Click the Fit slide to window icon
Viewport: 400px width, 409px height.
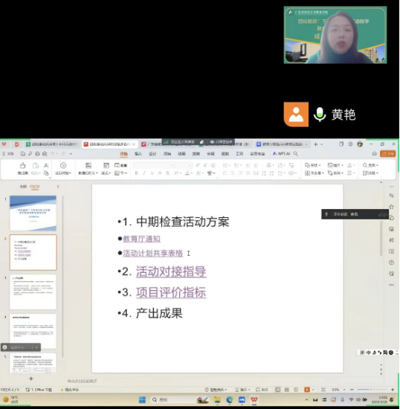323,390
